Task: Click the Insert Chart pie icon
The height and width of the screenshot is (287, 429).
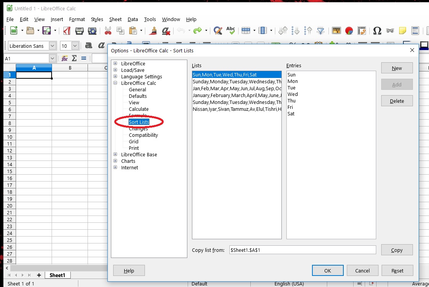Action: pyautogui.click(x=349, y=31)
